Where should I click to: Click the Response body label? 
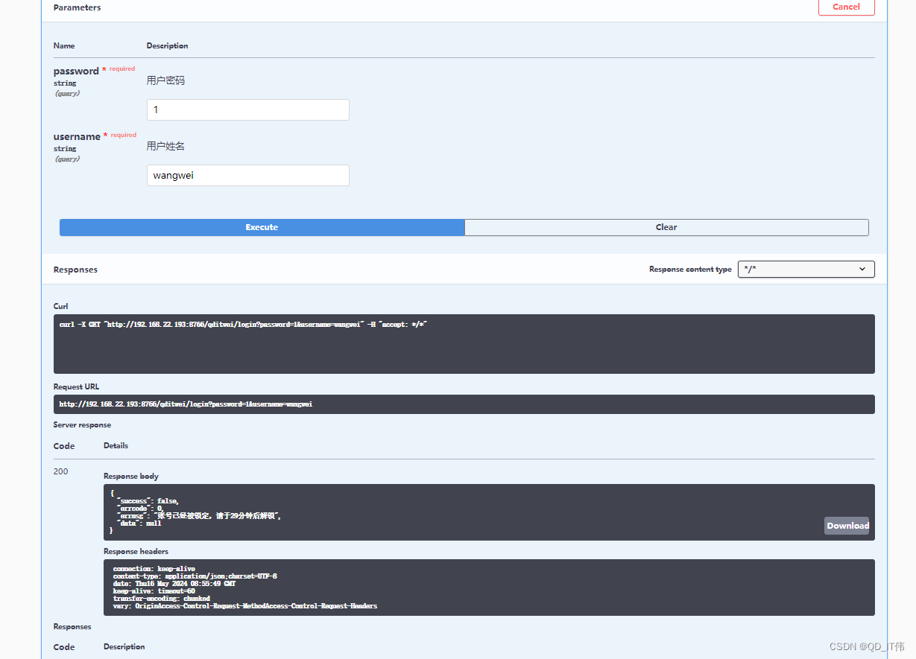131,477
